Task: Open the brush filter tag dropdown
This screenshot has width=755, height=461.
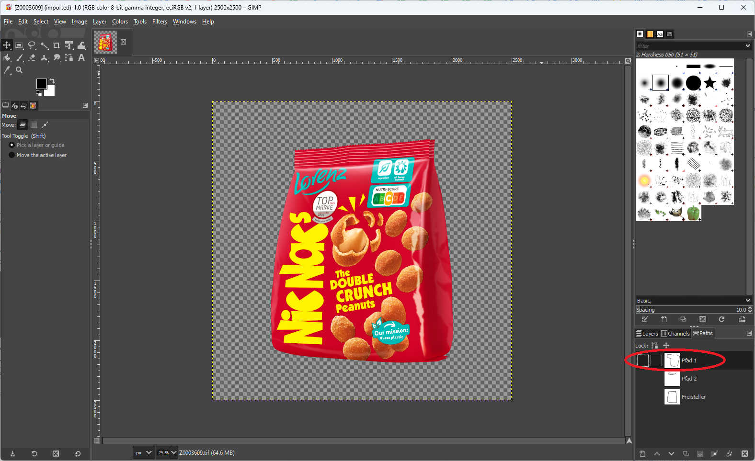Action: 748,45
